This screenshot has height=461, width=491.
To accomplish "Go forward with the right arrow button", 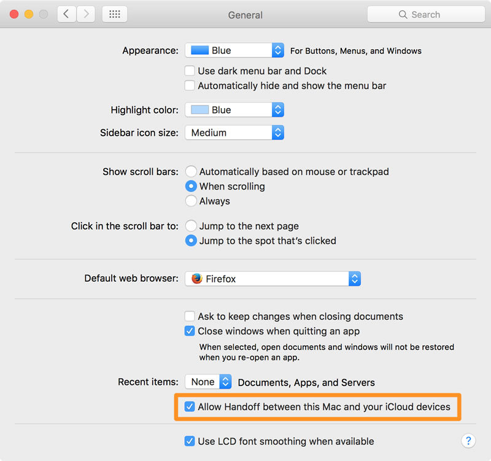I will 86,14.
